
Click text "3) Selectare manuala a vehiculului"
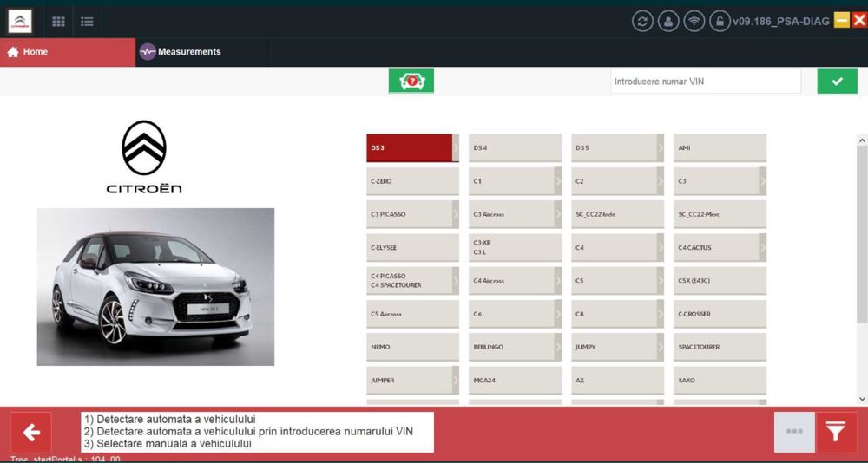coord(168,444)
